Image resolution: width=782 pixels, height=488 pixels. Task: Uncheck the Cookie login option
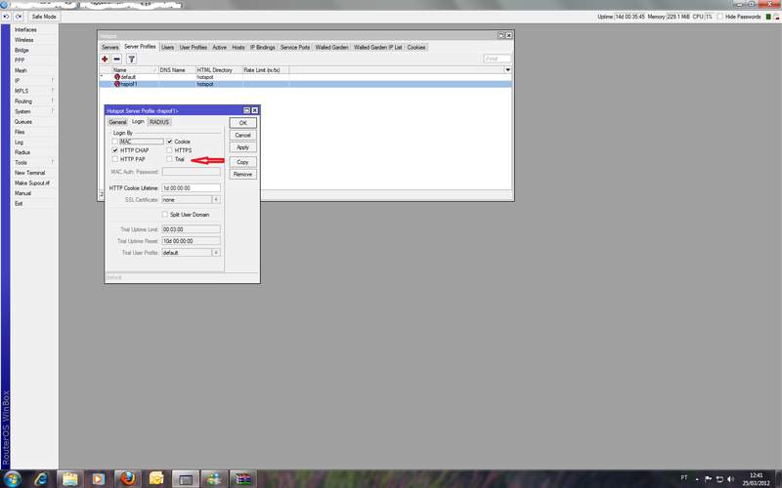click(x=169, y=142)
